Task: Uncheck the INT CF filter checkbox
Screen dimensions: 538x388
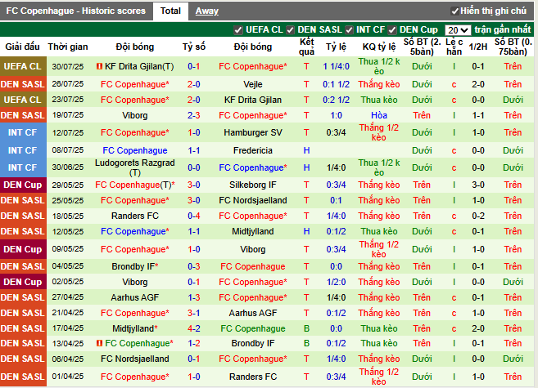Action: (350, 30)
